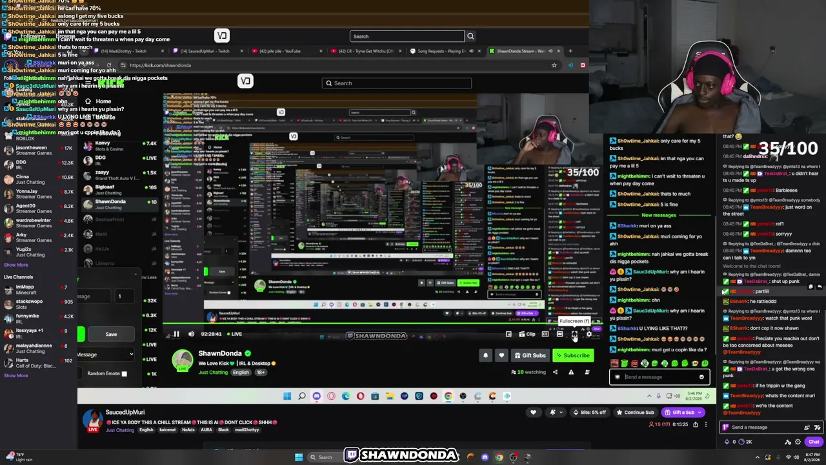The width and height of the screenshot is (826, 465).
Task: Click the Twitch heart follow button
Action: [x=533, y=413]
